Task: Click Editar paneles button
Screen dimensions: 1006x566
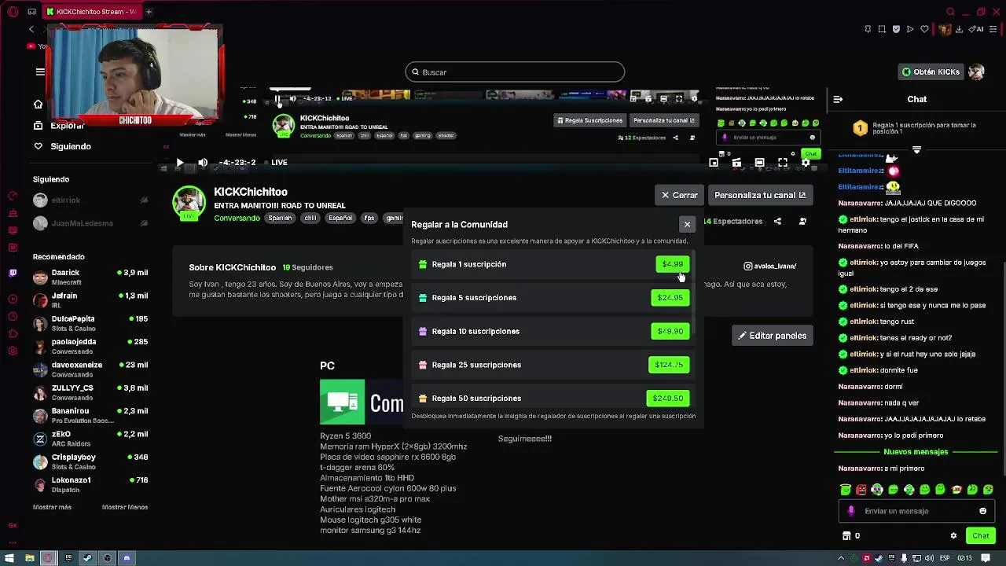Action: 772,336
